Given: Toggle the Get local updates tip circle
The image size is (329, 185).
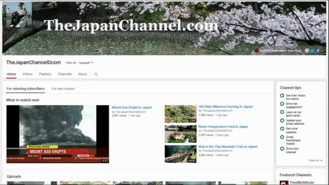Looking at the screenshot, I should (282, 128).
